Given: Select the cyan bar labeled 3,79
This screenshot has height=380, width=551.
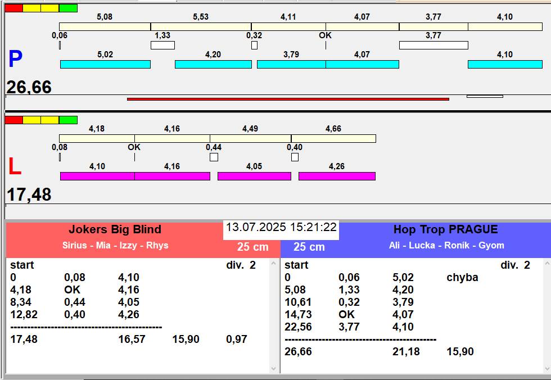Looking at the screenshot, I should tap(291, 64).
